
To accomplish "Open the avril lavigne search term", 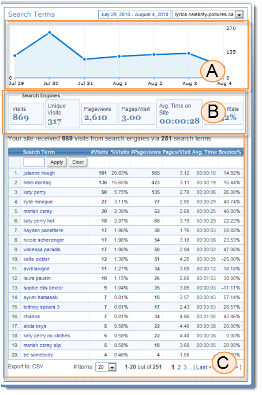I will pos(36,269).
